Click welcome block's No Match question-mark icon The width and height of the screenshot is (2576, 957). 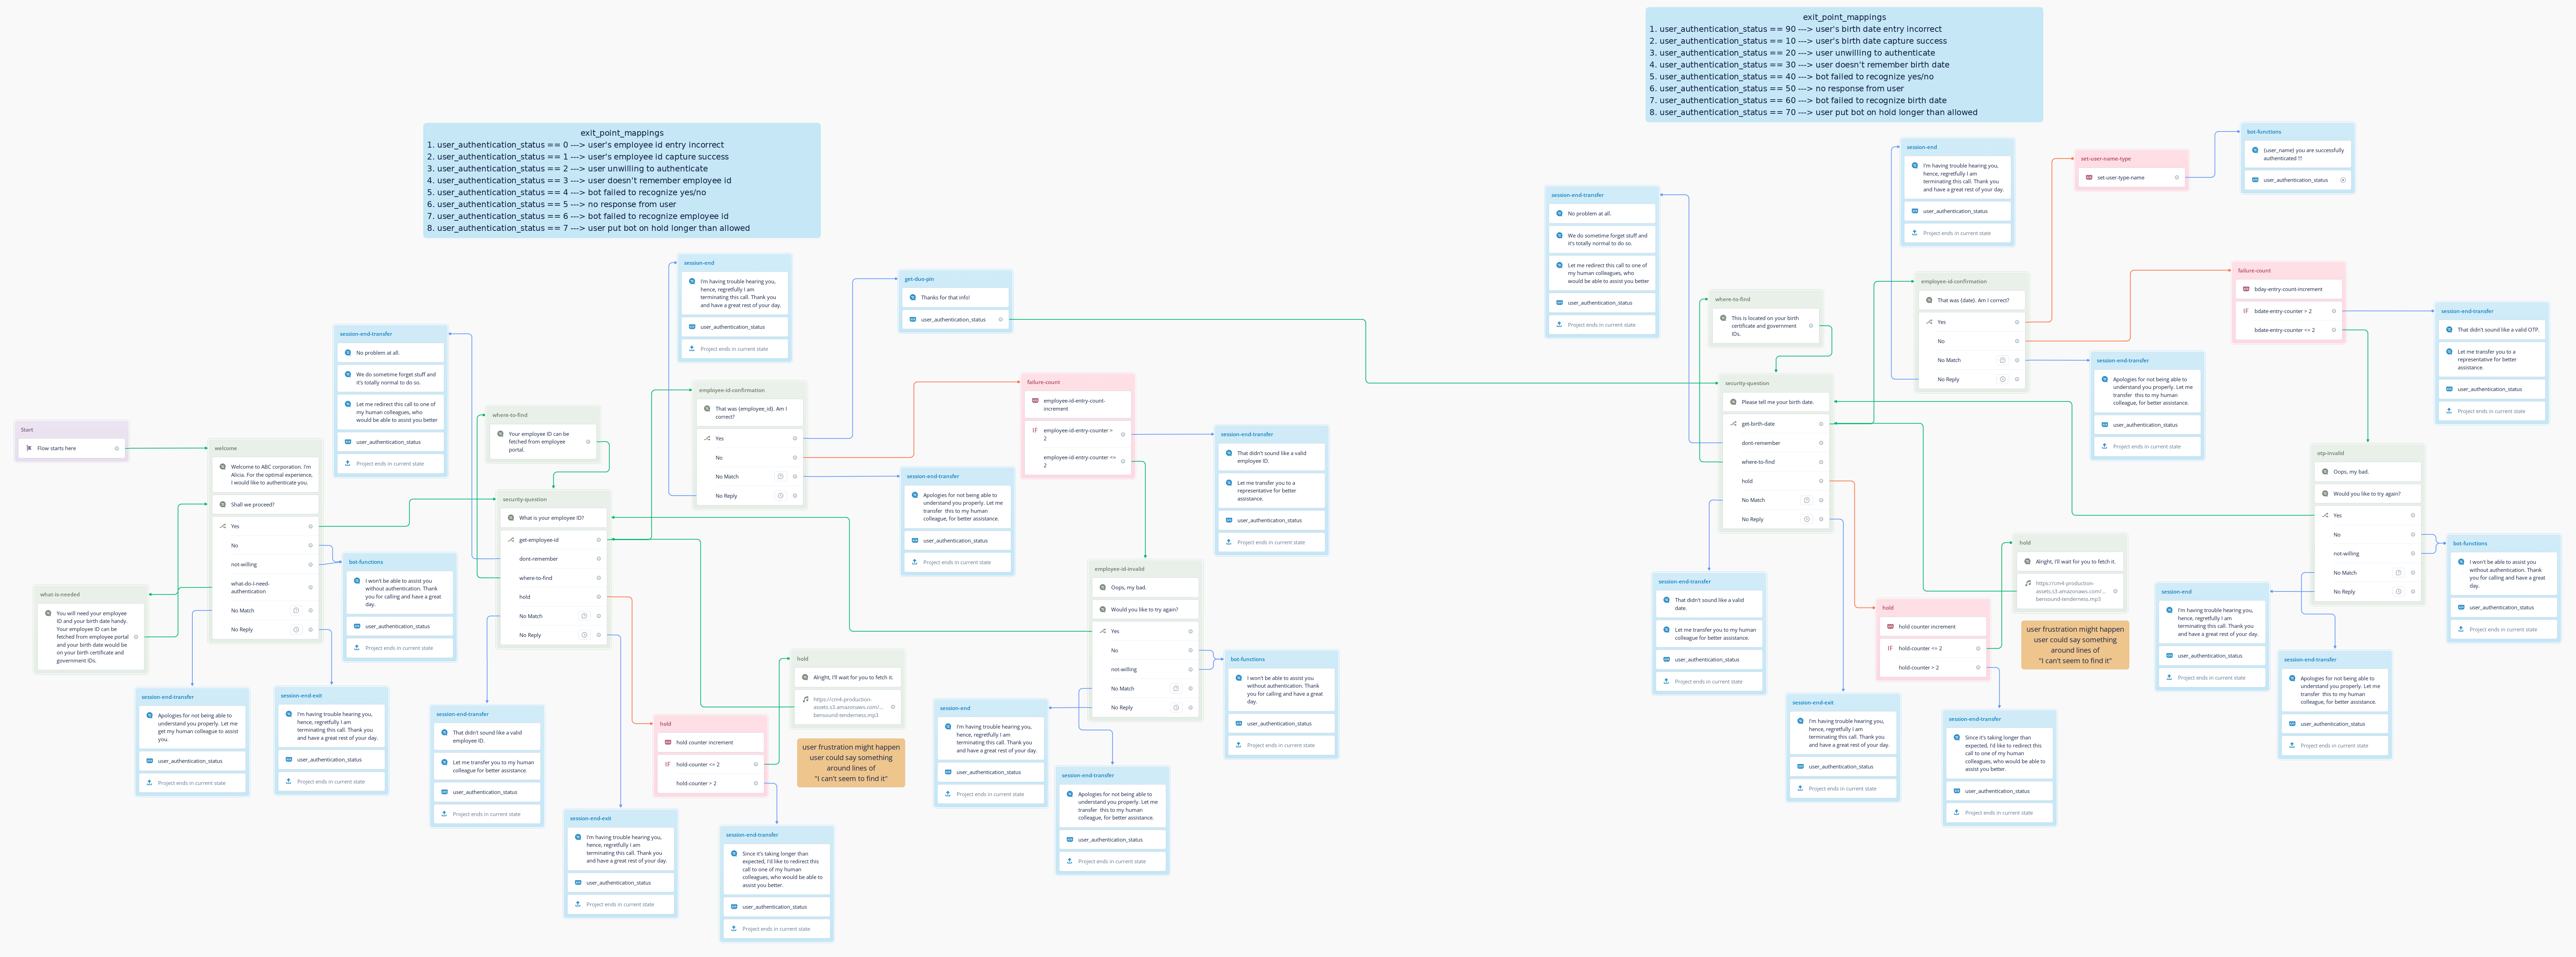(296, 610)
